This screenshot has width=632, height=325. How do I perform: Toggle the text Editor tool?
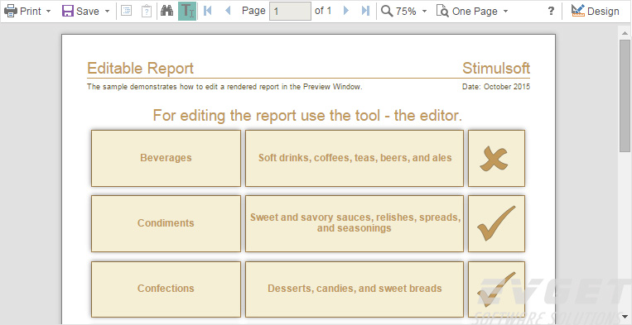click(187, 11)
